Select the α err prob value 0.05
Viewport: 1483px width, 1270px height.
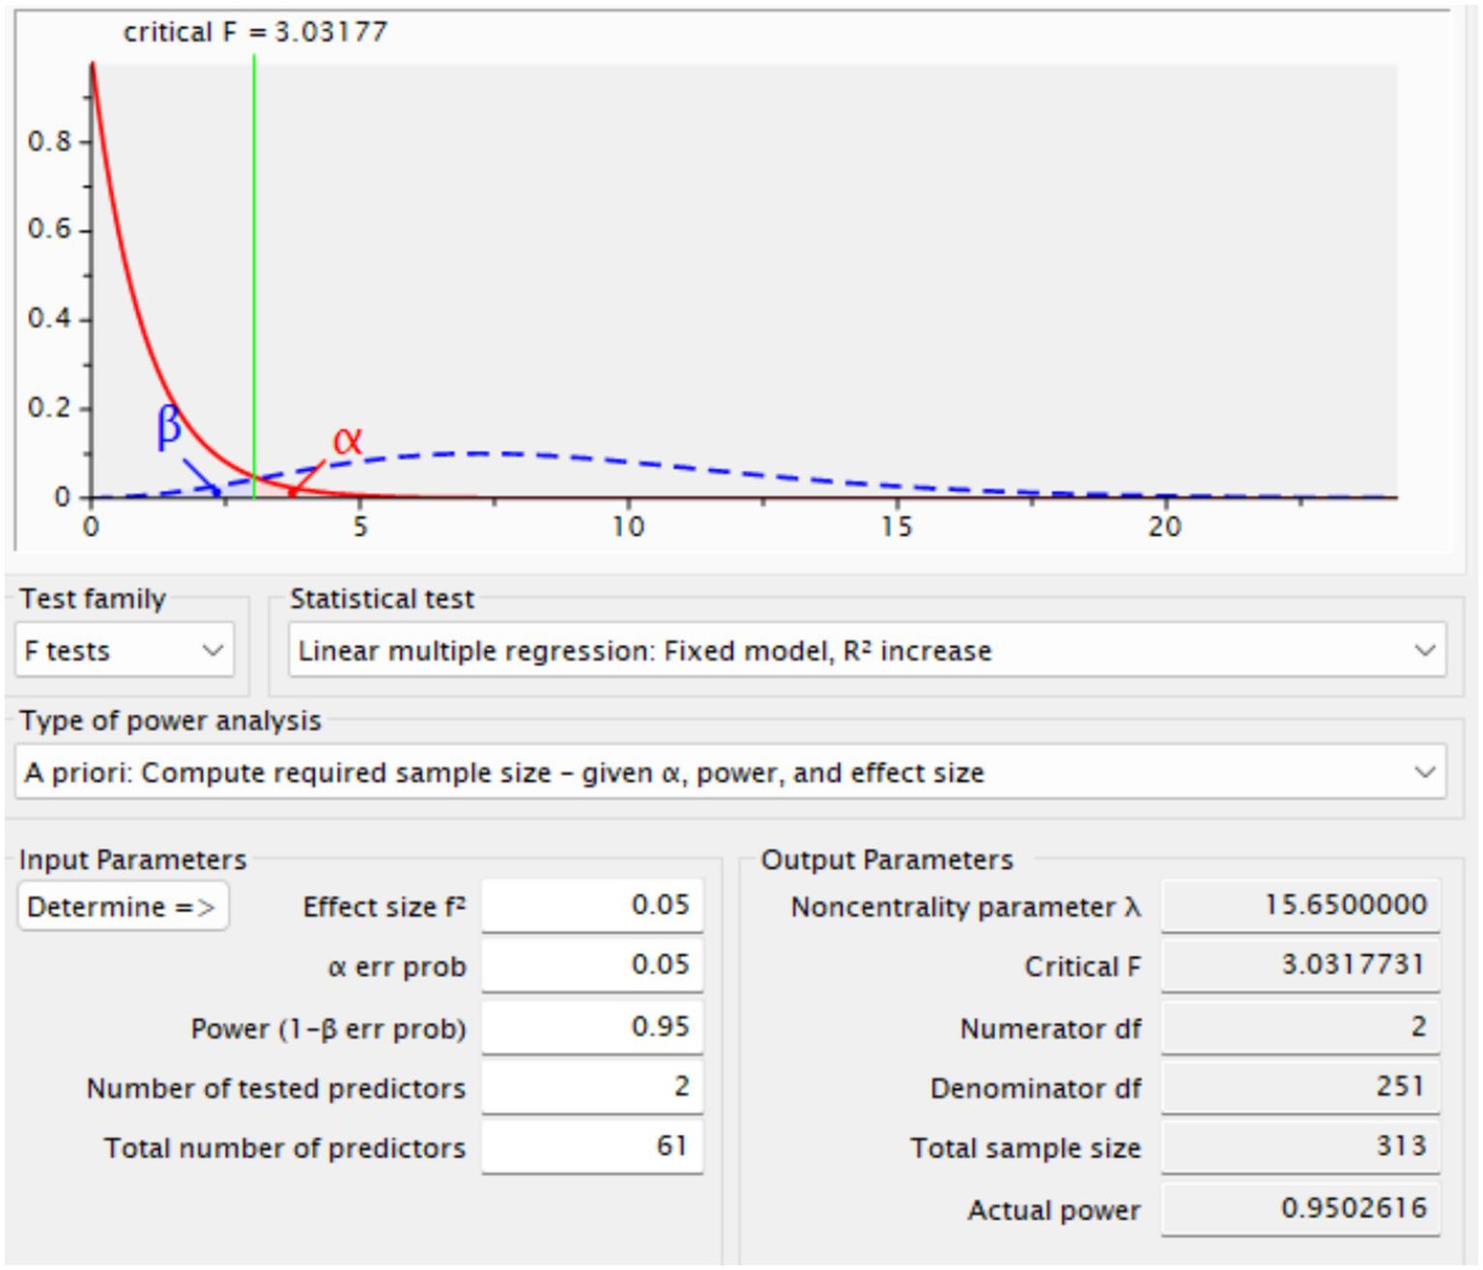(x=592, y=966)
